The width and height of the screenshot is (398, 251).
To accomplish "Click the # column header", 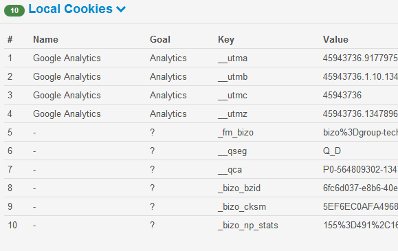I will tap(10, 39).
